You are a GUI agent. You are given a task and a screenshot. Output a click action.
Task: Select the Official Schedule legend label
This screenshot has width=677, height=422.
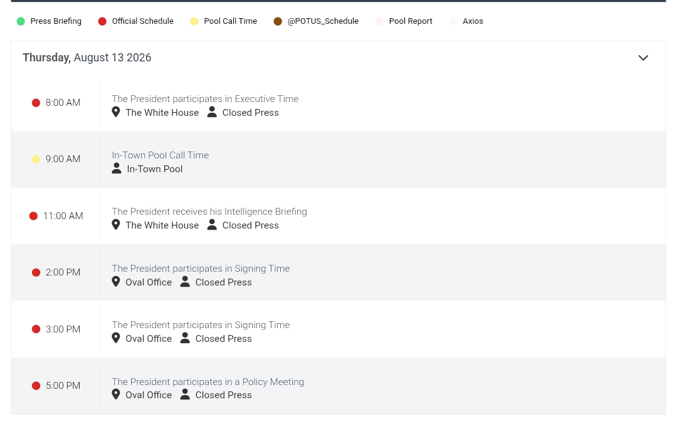pos(142,21)
